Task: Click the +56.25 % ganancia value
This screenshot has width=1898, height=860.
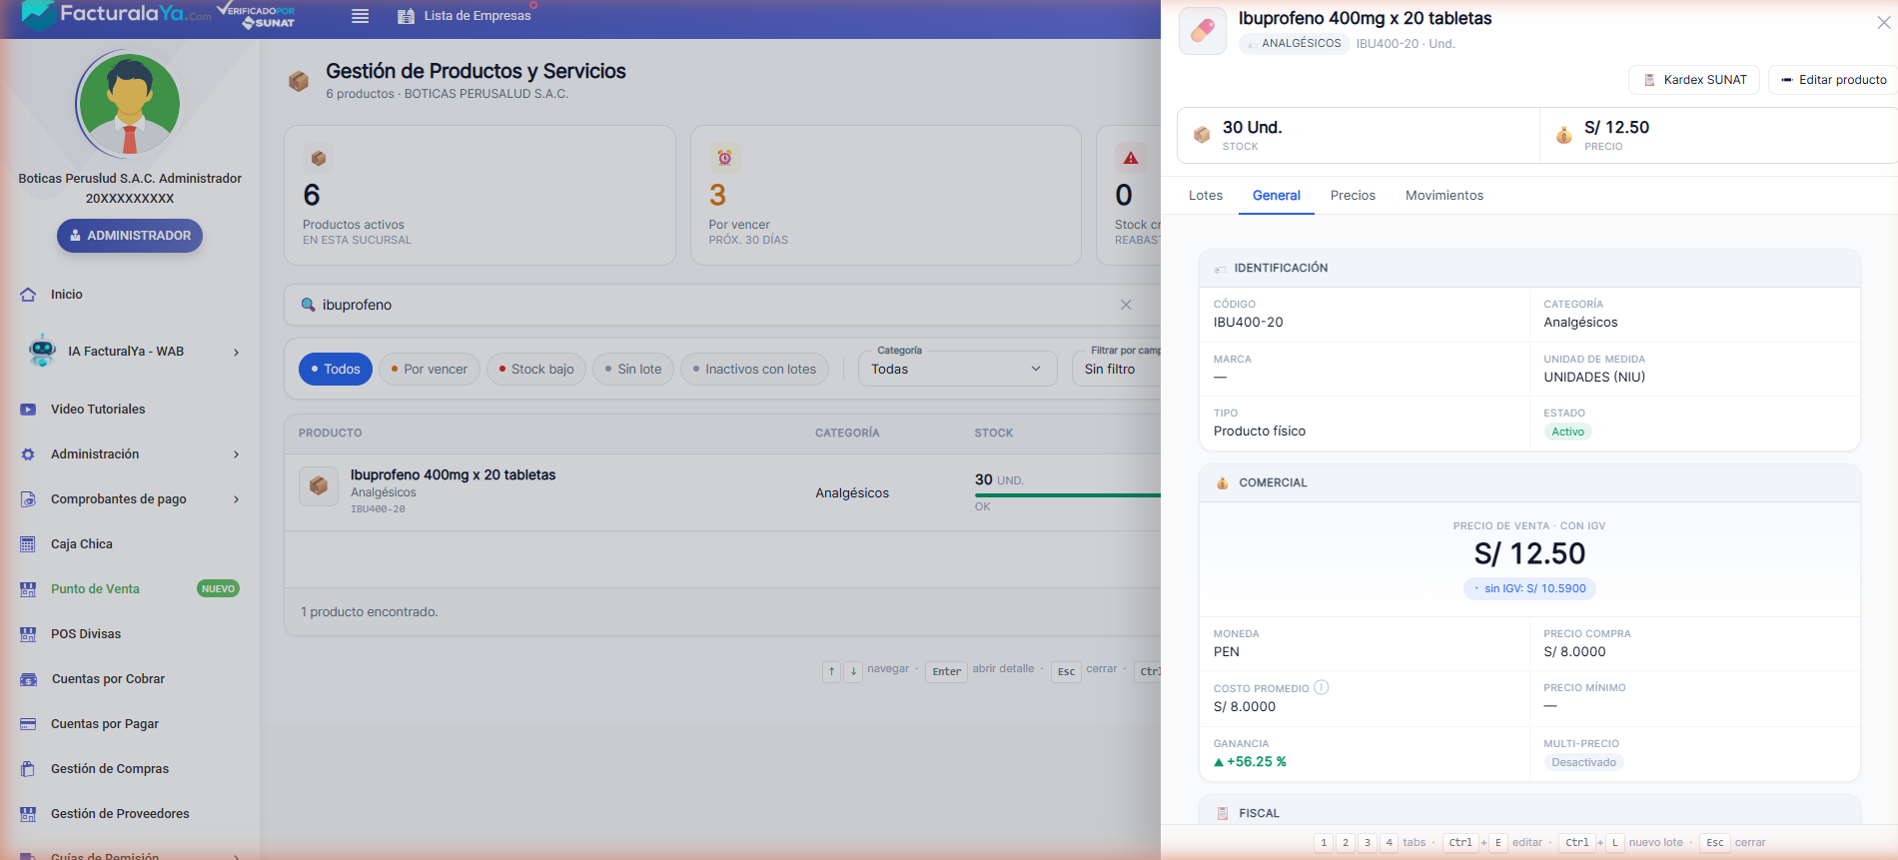Action: coord(1250,762)
